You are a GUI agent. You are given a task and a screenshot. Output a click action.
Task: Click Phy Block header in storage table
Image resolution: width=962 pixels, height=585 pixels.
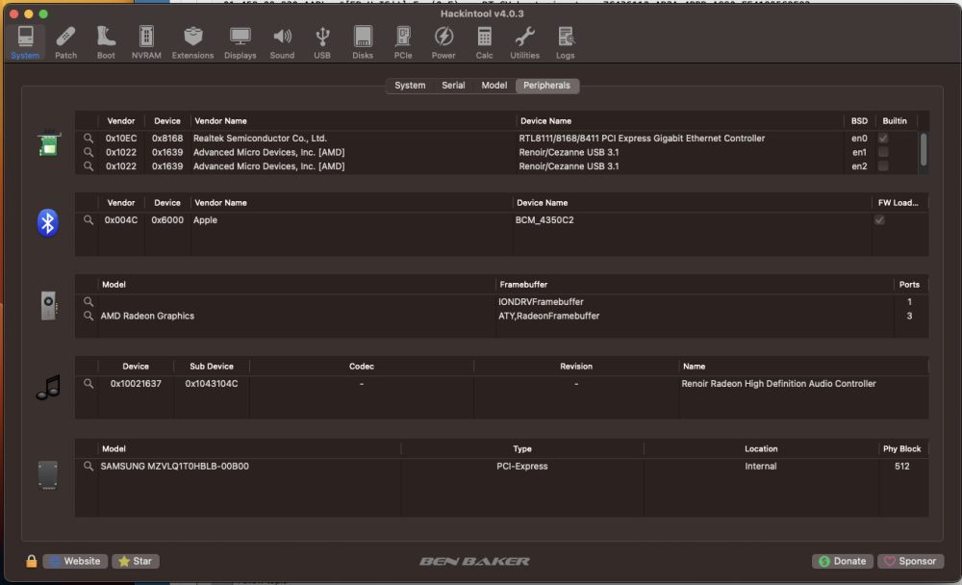point(902,449)
